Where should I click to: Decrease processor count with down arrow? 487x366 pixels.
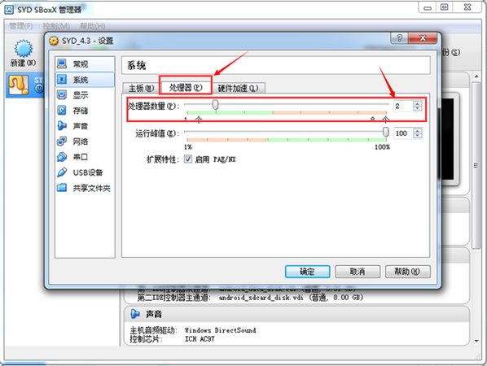click(418, 108)
